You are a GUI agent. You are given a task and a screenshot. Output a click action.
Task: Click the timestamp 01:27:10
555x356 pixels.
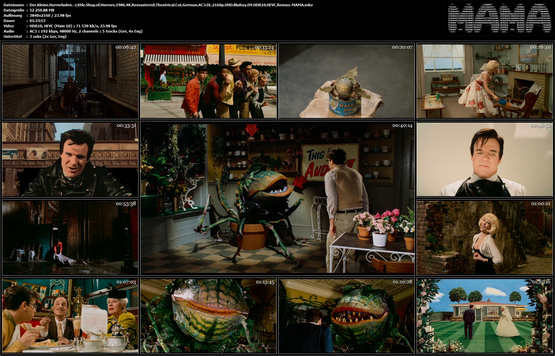[x=541, y=282]
